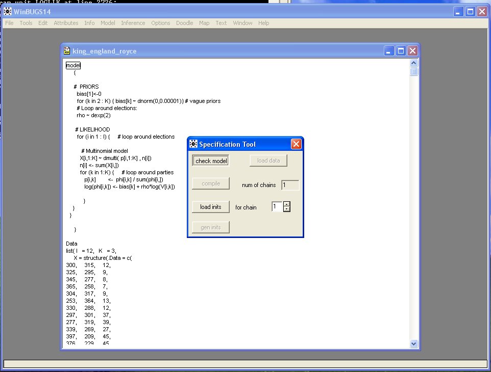The image size is (491, 372).
Task: Open the Doodle menu
Action: pos(185,23)
